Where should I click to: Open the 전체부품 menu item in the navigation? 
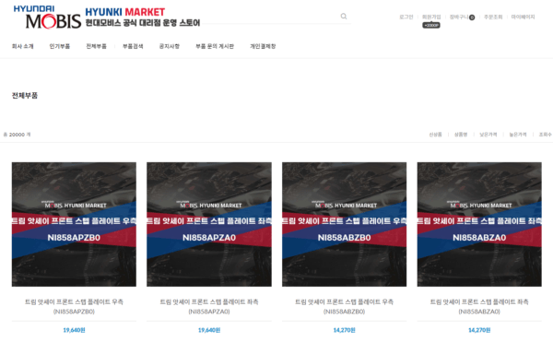pyautogui.click(x=96, y=46)
